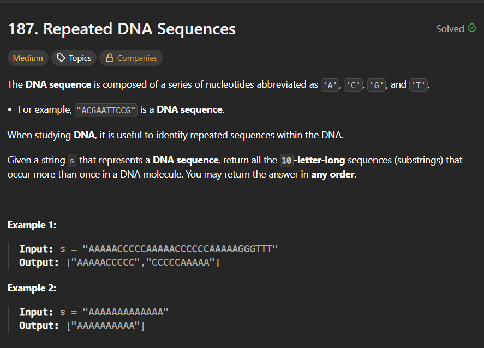Screen dimensions: 484x348
Task: Toggle the Medium difficulty badge
Action: 28,58
